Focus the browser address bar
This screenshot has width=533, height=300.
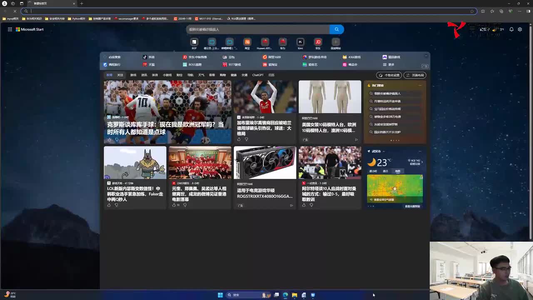coord(250,11)
